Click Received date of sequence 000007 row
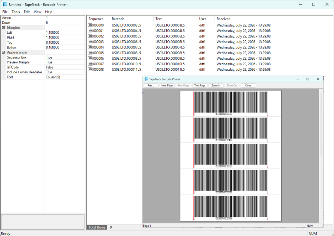The width and height of the screenshot is (334, 236). pyautogui.click(x=243, y=64)
